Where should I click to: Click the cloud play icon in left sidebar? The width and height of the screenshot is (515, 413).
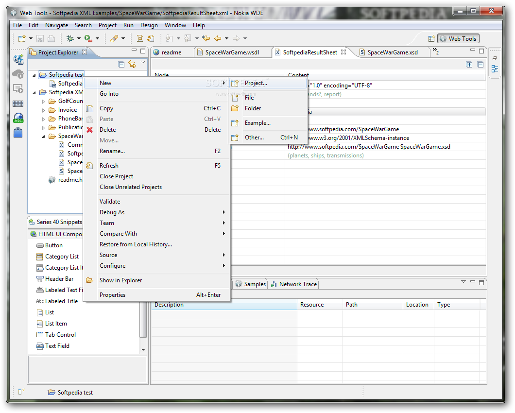[18, 74]
